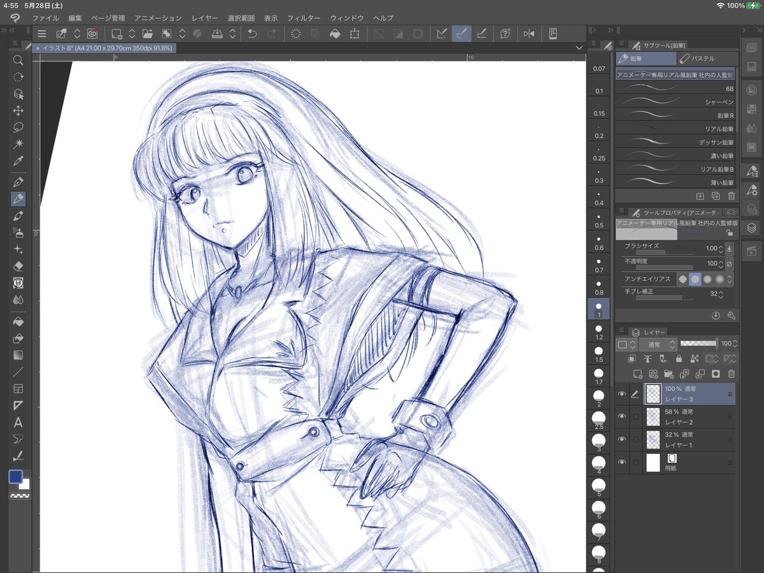This screenshot has height=573, width=764.
Task: Select the Text tool labeled A
Action: click(18, 422)
